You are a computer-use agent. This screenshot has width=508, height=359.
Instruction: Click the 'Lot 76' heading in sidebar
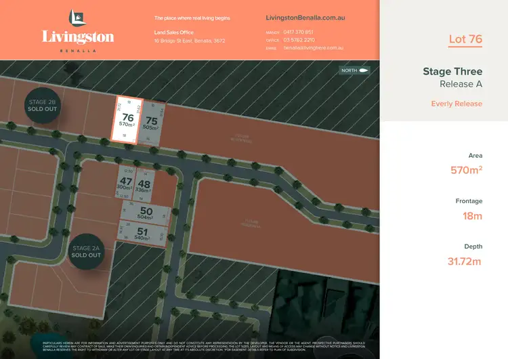tap(465, 39)
